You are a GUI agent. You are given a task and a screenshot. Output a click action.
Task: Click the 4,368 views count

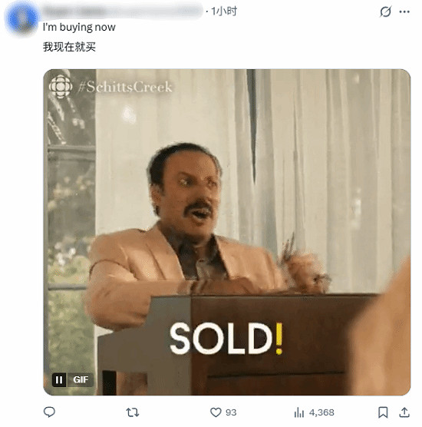[x=321, y=412]
